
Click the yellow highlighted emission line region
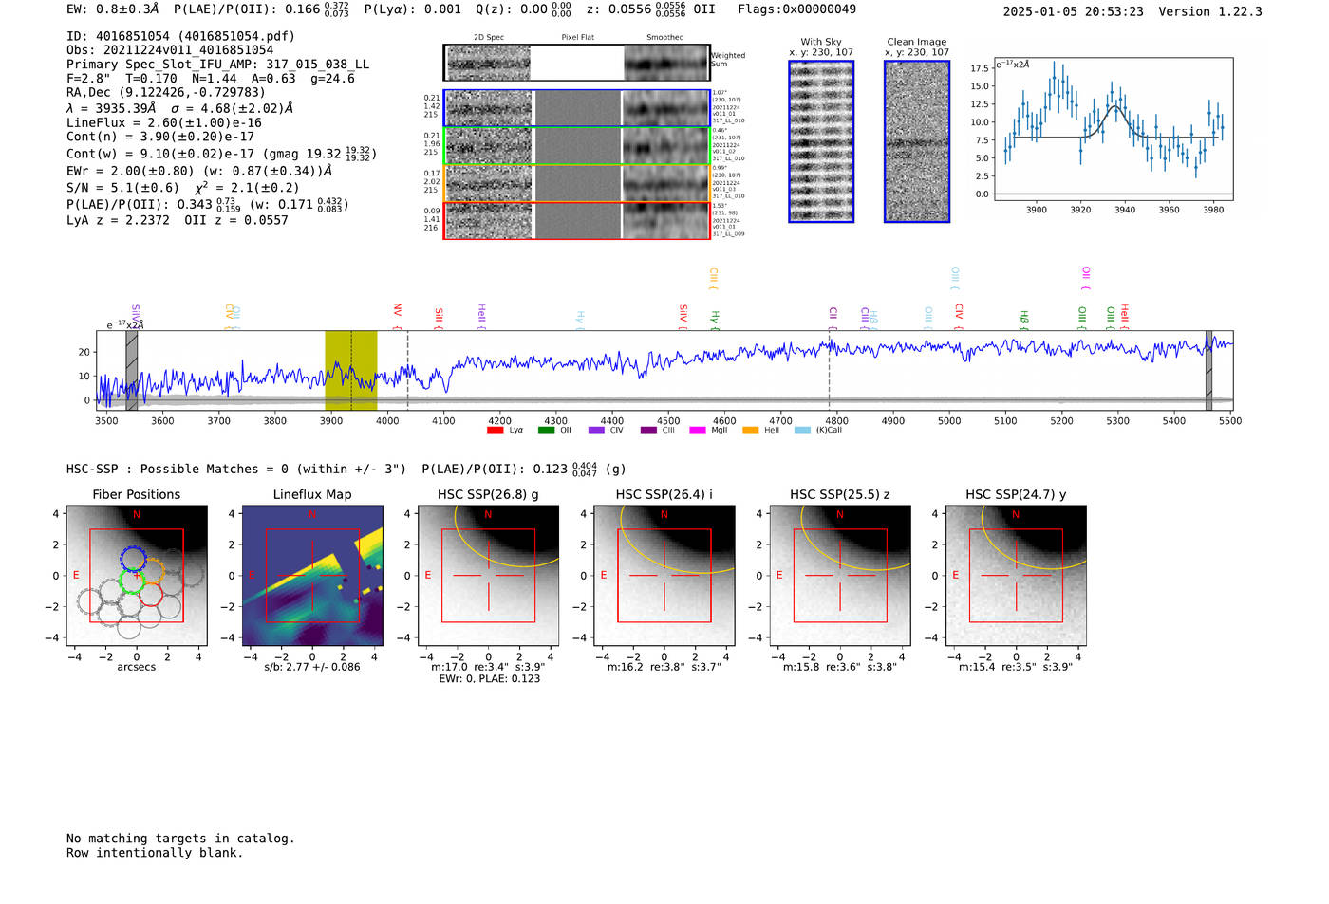[351, 370]
